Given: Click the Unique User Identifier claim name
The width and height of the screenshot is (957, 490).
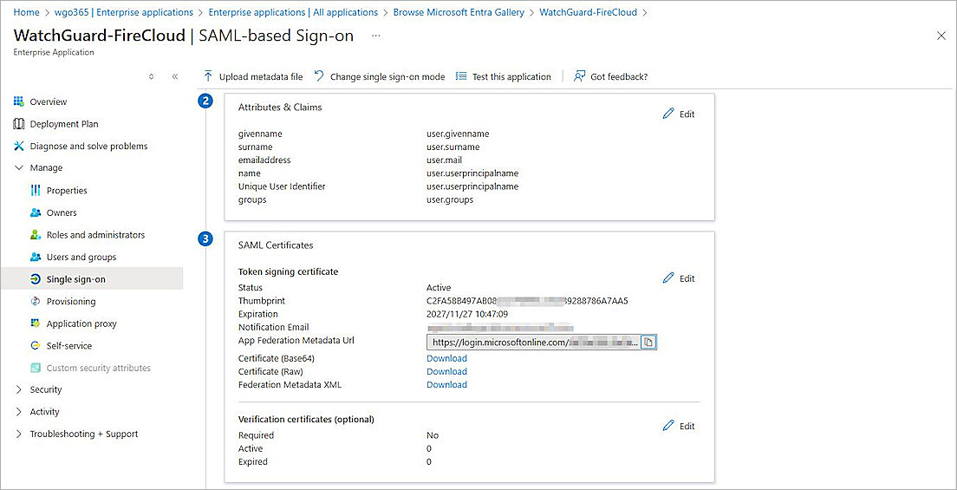Looking at the screenshot, I should pos(282,186).
